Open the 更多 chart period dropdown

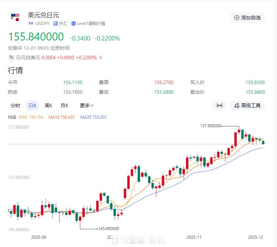coord(87,106)
